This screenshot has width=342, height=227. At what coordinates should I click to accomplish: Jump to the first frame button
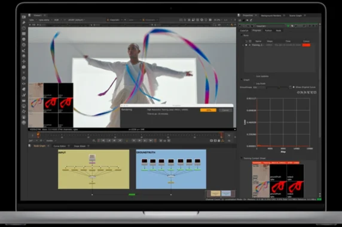coord(103,141)
